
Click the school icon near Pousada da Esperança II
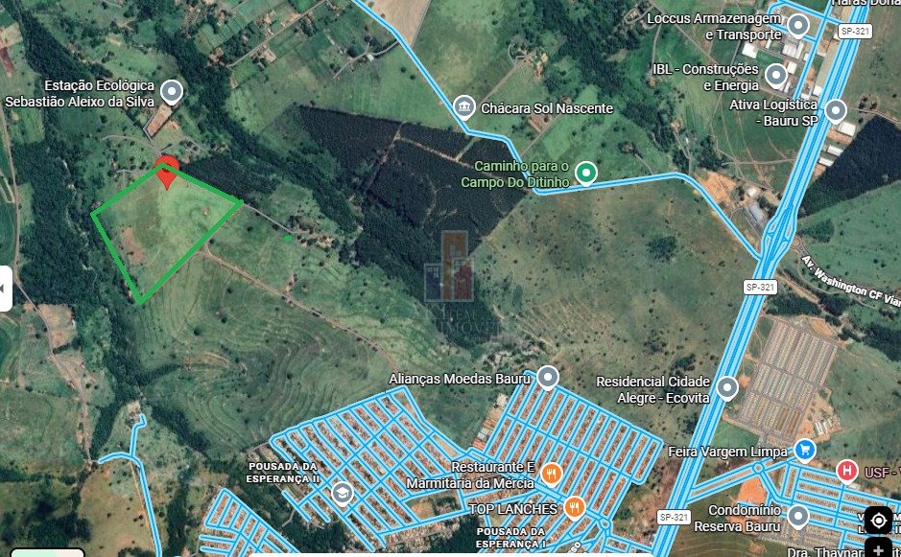342,494
